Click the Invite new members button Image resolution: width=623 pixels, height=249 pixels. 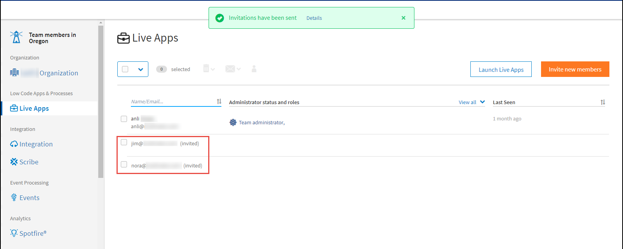pyautogui.click(x=575, y=69)
